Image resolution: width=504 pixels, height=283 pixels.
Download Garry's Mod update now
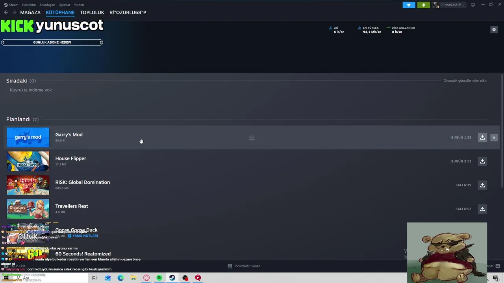pyautogui.click(x=482, y=138)
